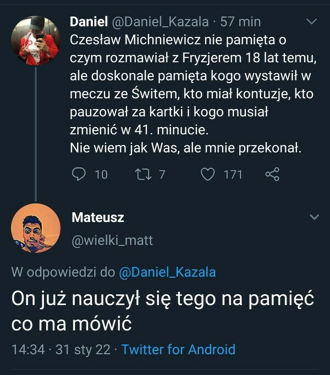
Task: Click the reply speech bubble icon
Action: click(x=79, y=174)
